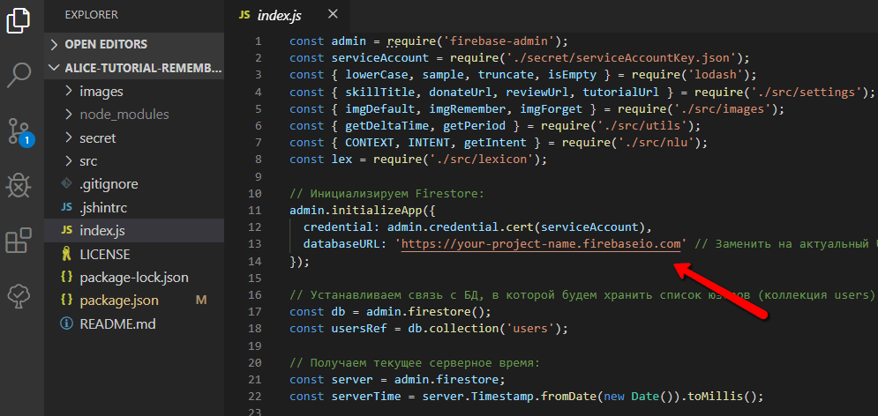The image size is (878, 416).
Task: Switch to the index.js tab
Action: [288, 15]
